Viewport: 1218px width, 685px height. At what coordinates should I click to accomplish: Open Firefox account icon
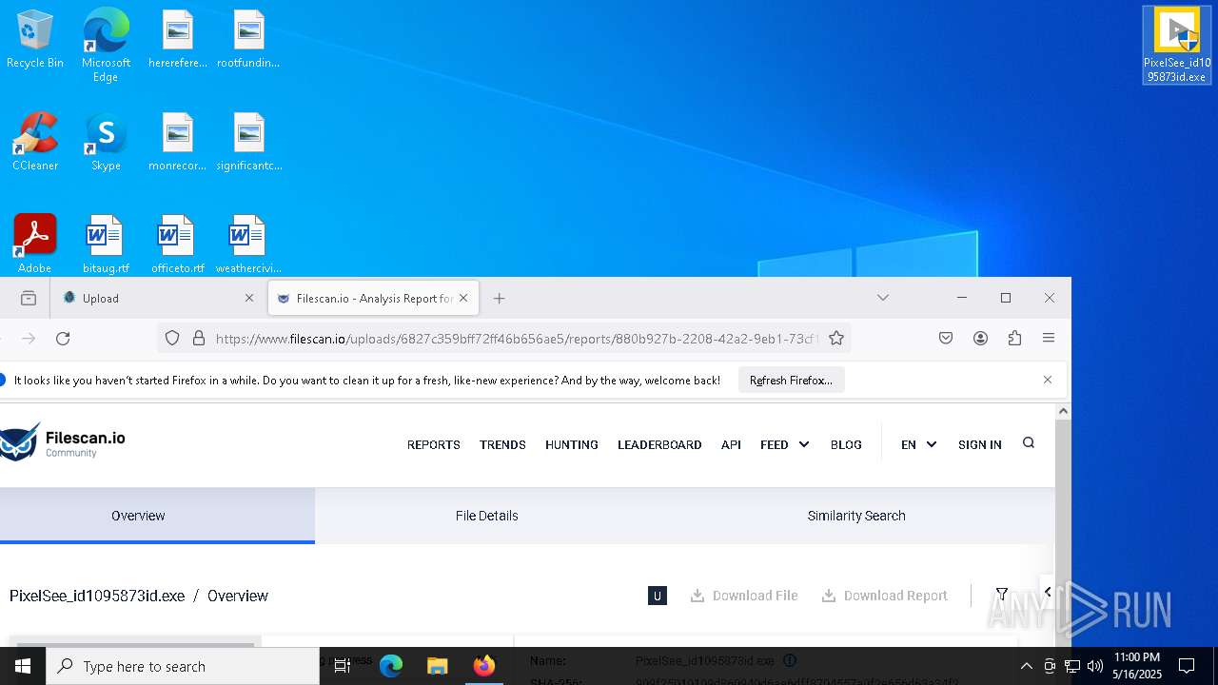coord(980,338)
